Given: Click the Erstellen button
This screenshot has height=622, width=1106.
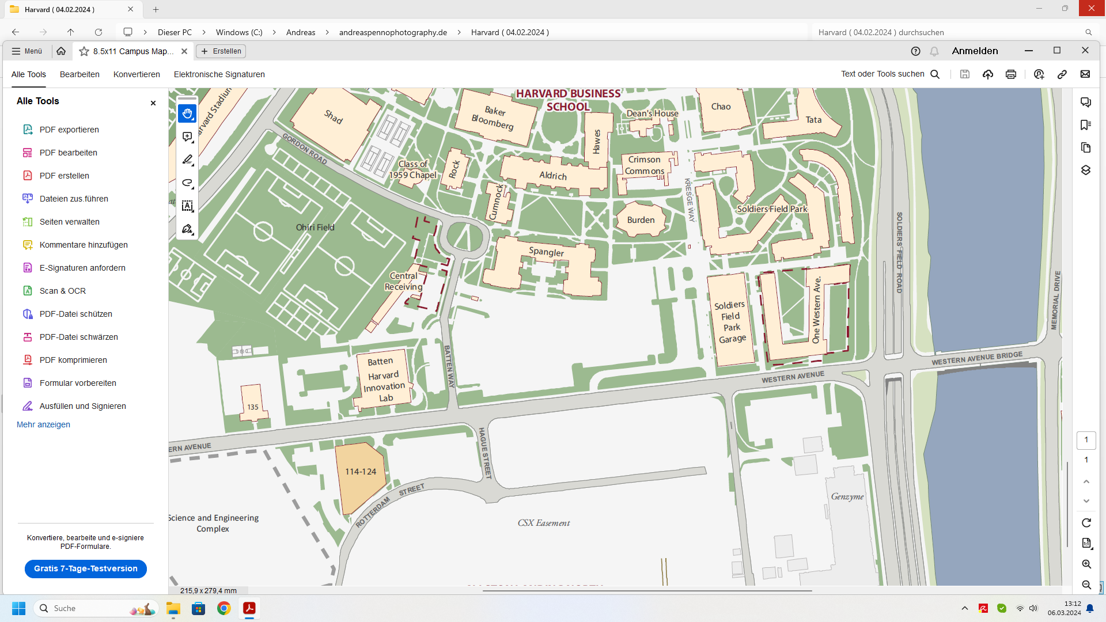Looking at the screenshot, I should tap(221, 51).
